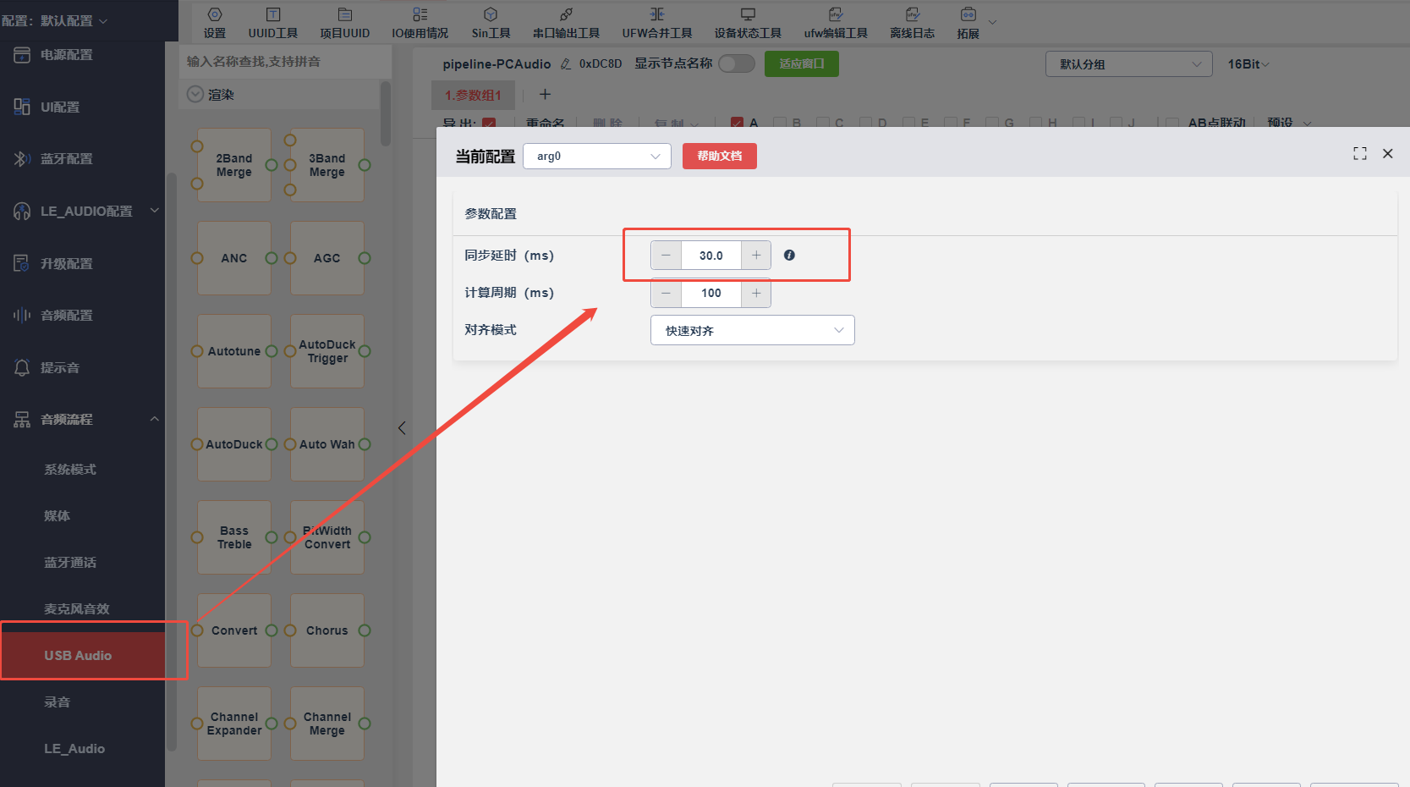The image size is (1410, 787).
Task: Open the 拓展 menu item
Action: (x=968, y=23)
